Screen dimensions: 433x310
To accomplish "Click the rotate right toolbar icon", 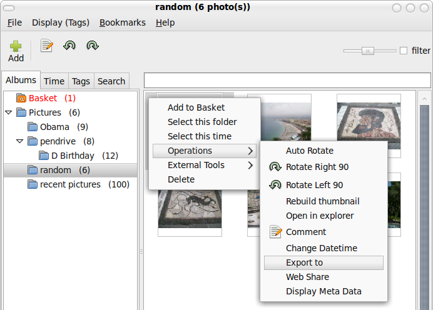I will [x=92, y=46].
